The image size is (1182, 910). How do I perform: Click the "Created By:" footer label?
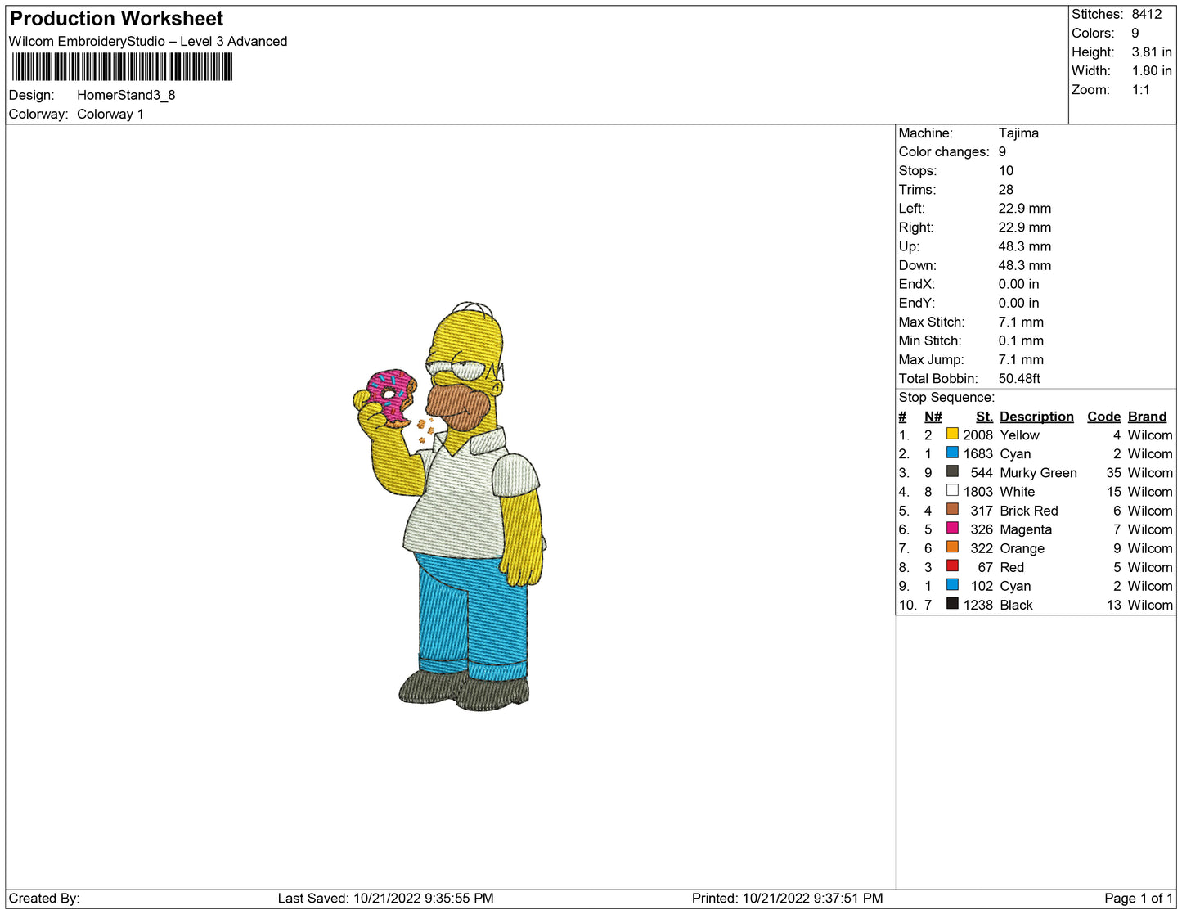tap(44, 898)
